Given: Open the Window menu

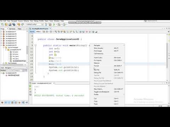Looking at the screenshot, I should pyautogui.click(x=57, y=21).
